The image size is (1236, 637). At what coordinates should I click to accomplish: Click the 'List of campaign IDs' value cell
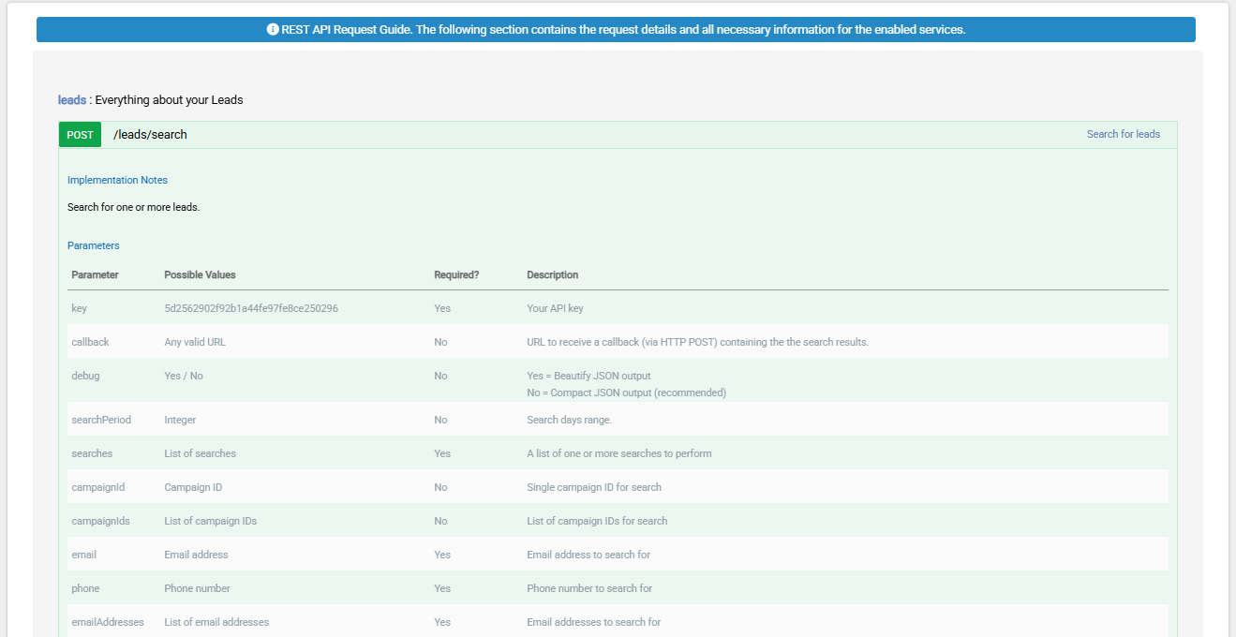[x=210, y=521]
